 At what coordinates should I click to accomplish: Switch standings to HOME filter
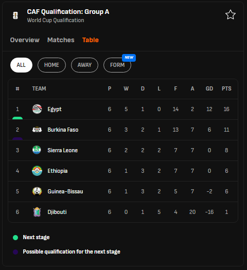51,65
